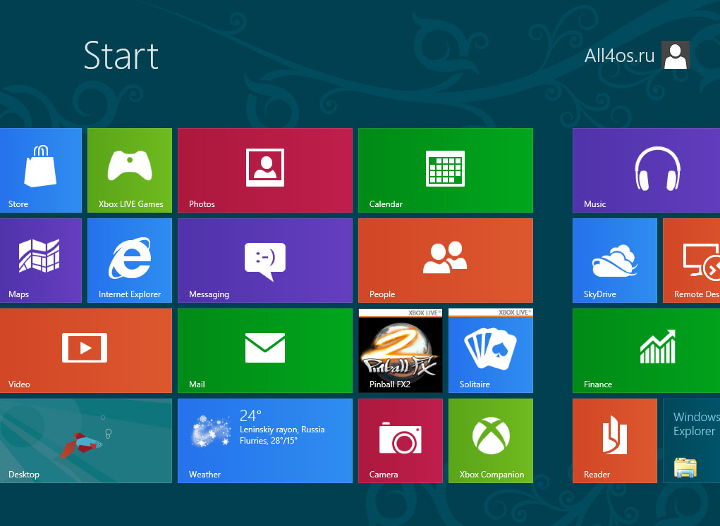Click the user account avatar picture
This screenshot has width=720, height=526.
[x=676, y=55]
